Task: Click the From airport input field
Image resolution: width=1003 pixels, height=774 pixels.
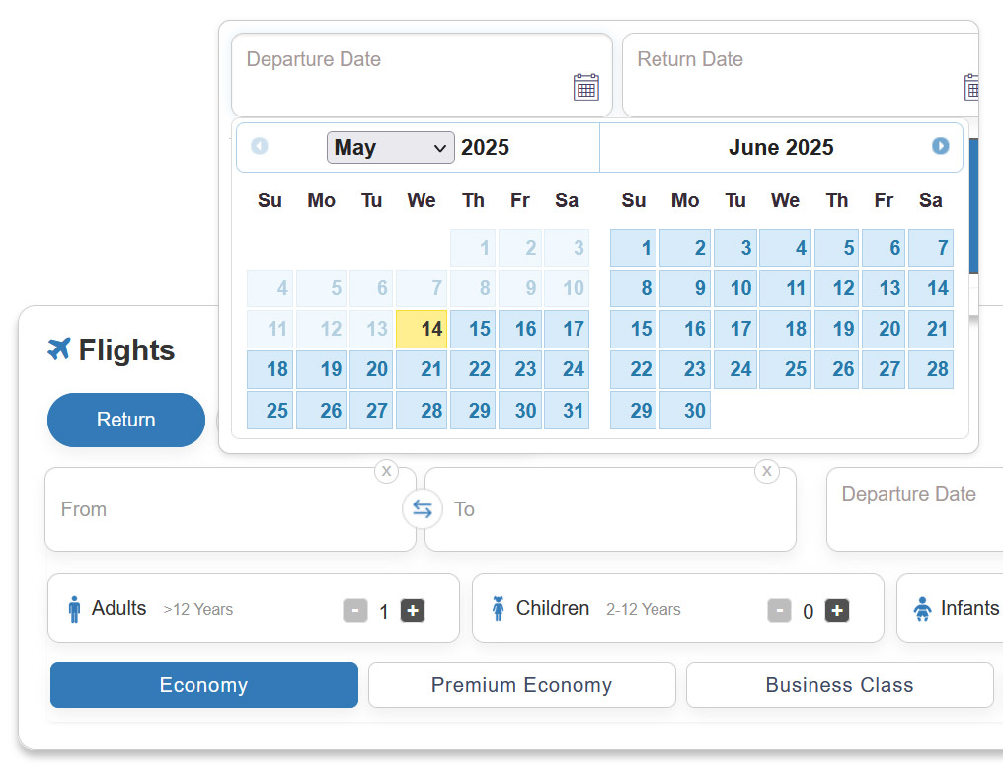Action: 230,509
